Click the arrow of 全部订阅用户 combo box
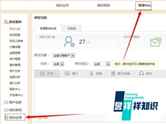Screen dimensions: 166x124 73,55
